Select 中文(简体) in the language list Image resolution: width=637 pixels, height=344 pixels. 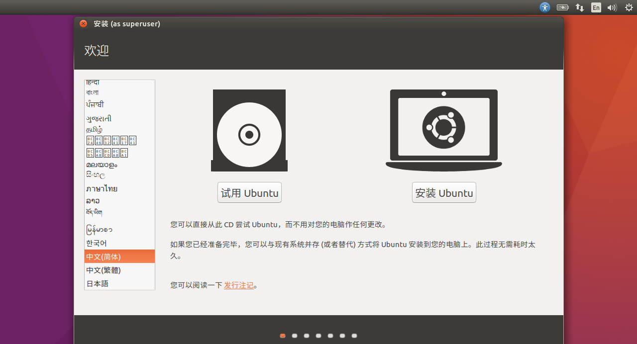119,257
